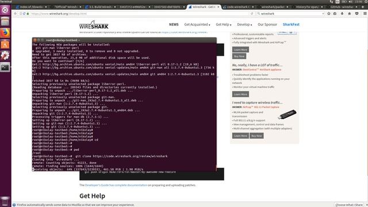Image resolution: width=368 pixels, height=207 pixels.
Task: Click the sound volume indicator in top panel
Action: [350, 1]
